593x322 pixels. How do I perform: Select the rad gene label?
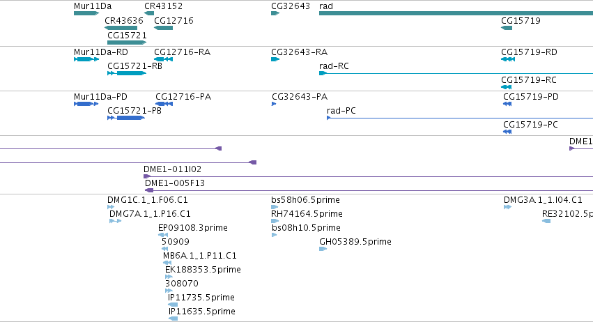pos(326,6)
